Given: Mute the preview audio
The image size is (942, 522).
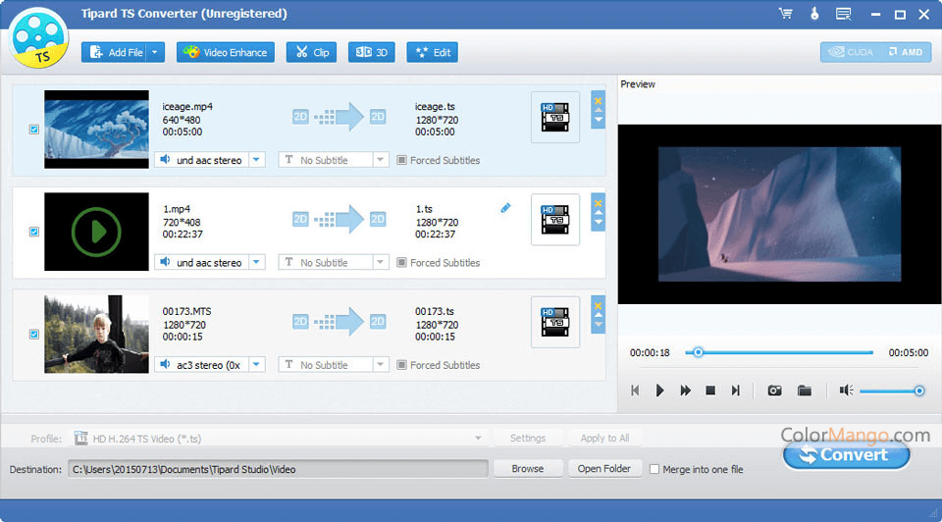Looking at the screenshot, I should click(x=846, y=391).
